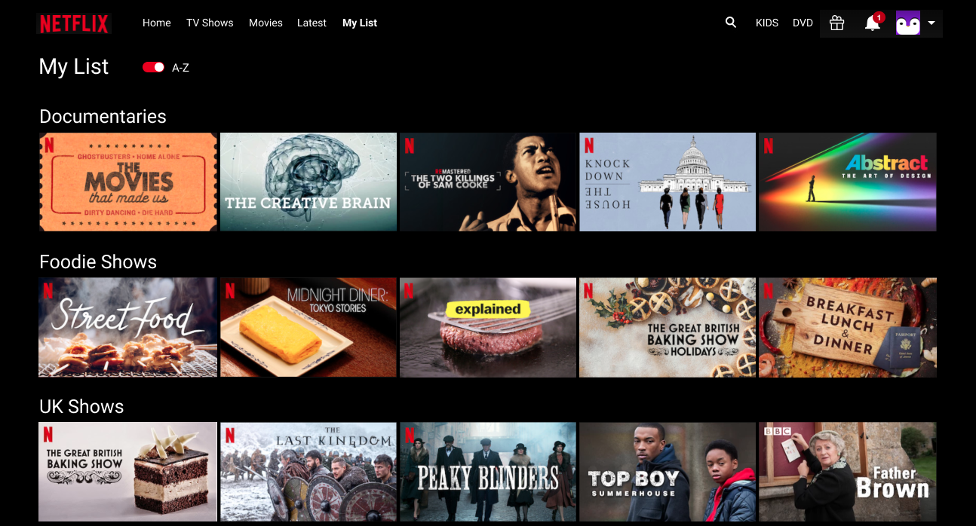Open The Great British Baking Show cake thumbnail
Viewport: 976px width, 526px height.
(128, 472)
